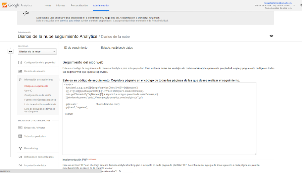
Task: Open Gestión de usuarios
Action: pos(35,71)
